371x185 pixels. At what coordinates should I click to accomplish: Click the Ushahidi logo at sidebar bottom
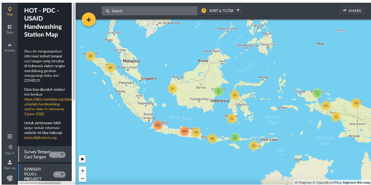[x=9, y=178]
